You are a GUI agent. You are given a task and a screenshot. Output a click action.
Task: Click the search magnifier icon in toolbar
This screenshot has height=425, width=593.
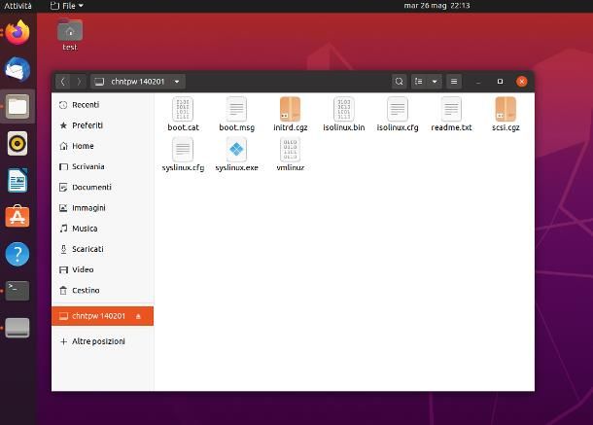[x=399, y=82]
